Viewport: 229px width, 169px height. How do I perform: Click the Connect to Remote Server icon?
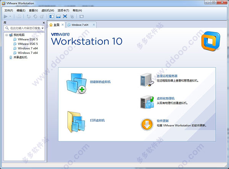click(147, 79)
